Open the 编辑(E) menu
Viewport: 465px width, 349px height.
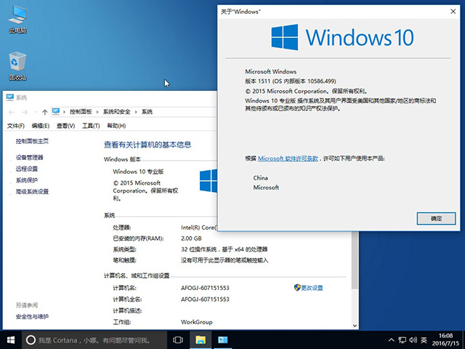[x=41, y=126]
